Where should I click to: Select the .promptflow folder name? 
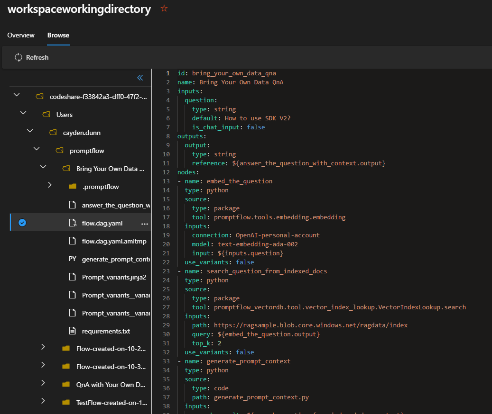click(101, 187)
